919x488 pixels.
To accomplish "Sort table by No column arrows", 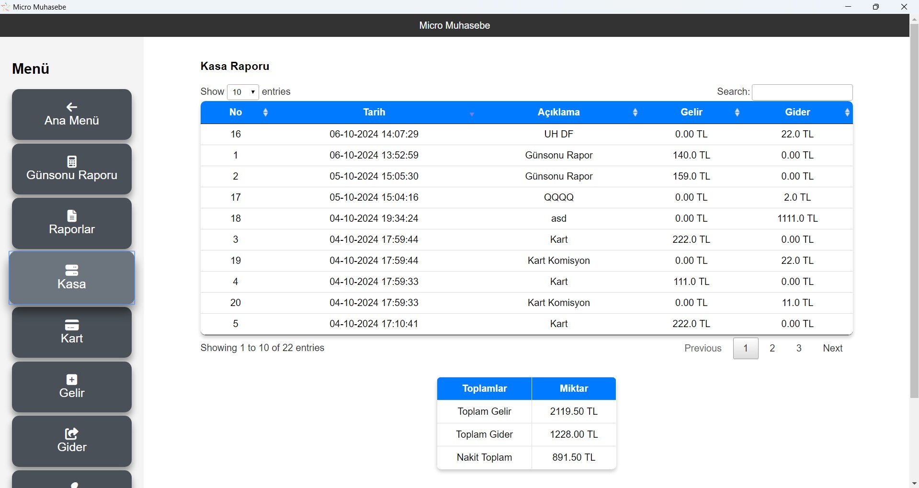I will pyautogui.click(x=265, y=113).
